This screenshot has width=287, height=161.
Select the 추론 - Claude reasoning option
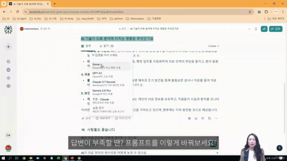pyautogui.click(x=111, y=101)
